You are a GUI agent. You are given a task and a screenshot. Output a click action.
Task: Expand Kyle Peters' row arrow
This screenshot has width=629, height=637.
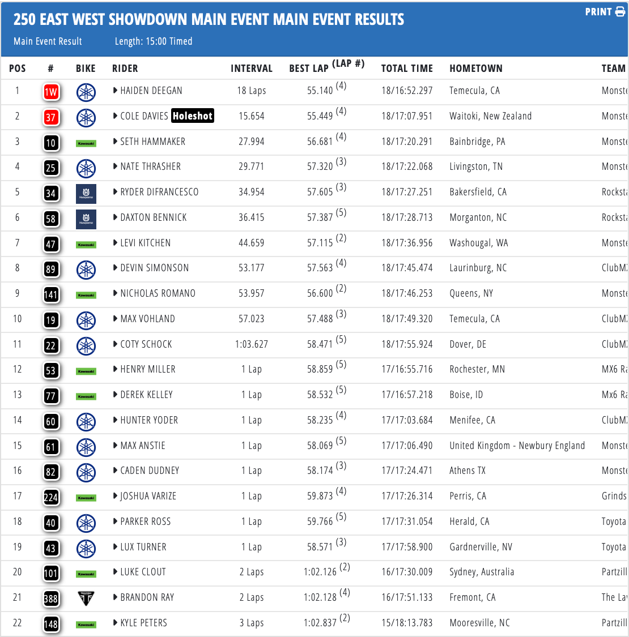point(116,623)
